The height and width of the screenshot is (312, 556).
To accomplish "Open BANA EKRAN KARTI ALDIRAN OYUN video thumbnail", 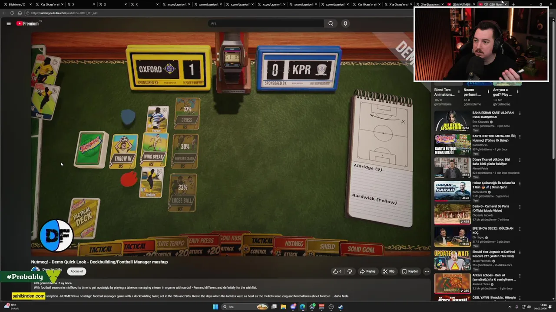I will 452,121.
